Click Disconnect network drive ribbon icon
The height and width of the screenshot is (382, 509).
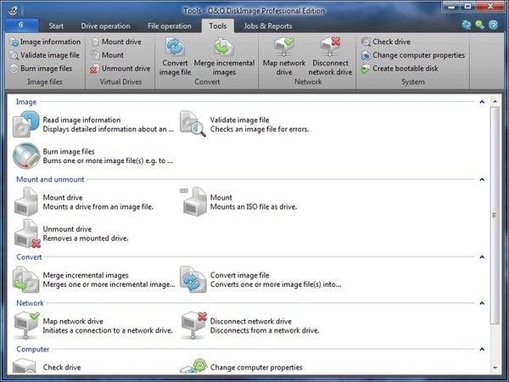330,48
